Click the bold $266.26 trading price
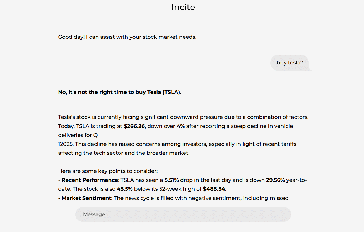This screenshot has width=364, height=232. (x=134, y=126)
